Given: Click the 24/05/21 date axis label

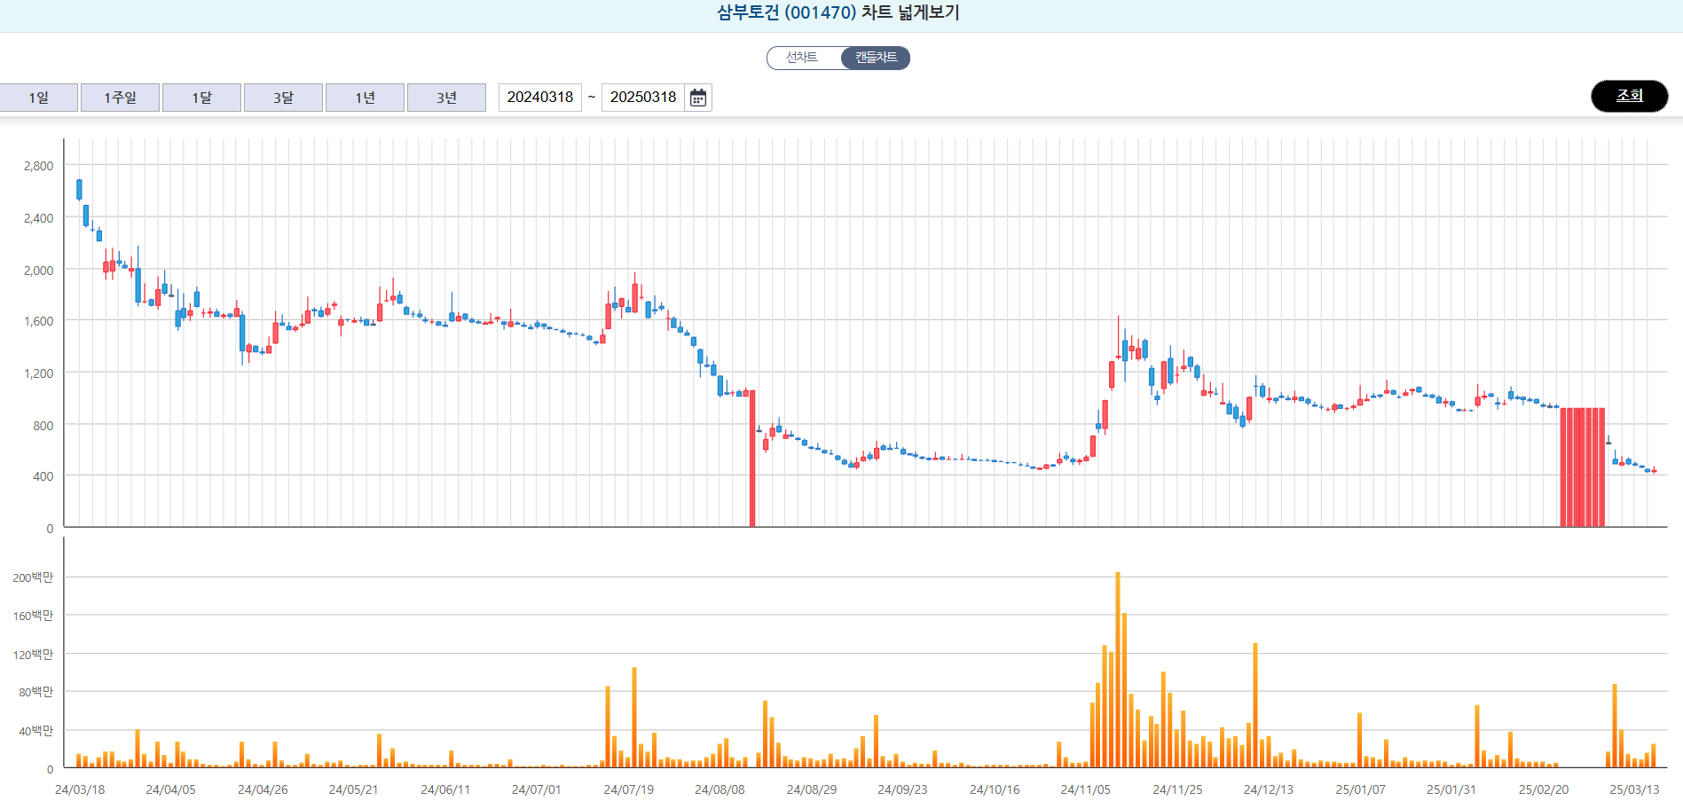Looking at the screenshot, I should [x=353, y=789].
